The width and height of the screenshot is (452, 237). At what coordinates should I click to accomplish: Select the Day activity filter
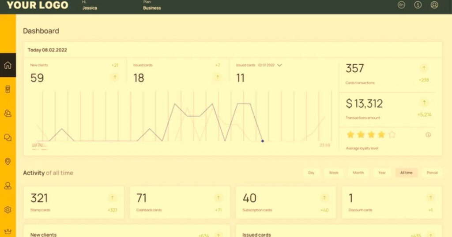[x=311, y=173]
